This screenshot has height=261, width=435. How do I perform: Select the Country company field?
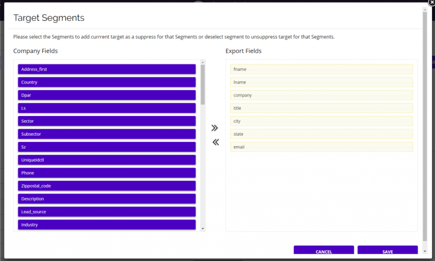click(x=106, y=82)
